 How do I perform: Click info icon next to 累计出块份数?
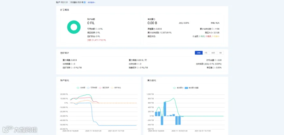(212, 29)
